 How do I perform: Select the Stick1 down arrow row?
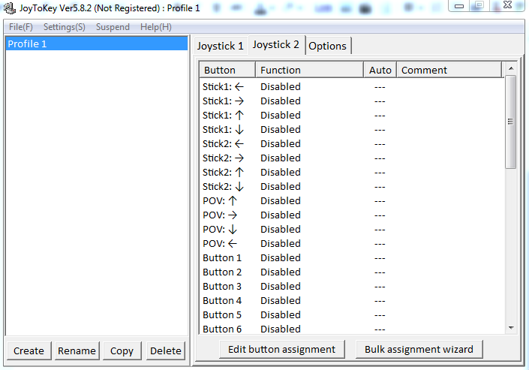pos(351,129)
